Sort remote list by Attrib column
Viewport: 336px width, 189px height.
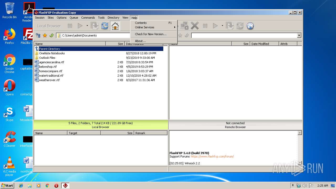pyautogui.click(x=288, y=44)
